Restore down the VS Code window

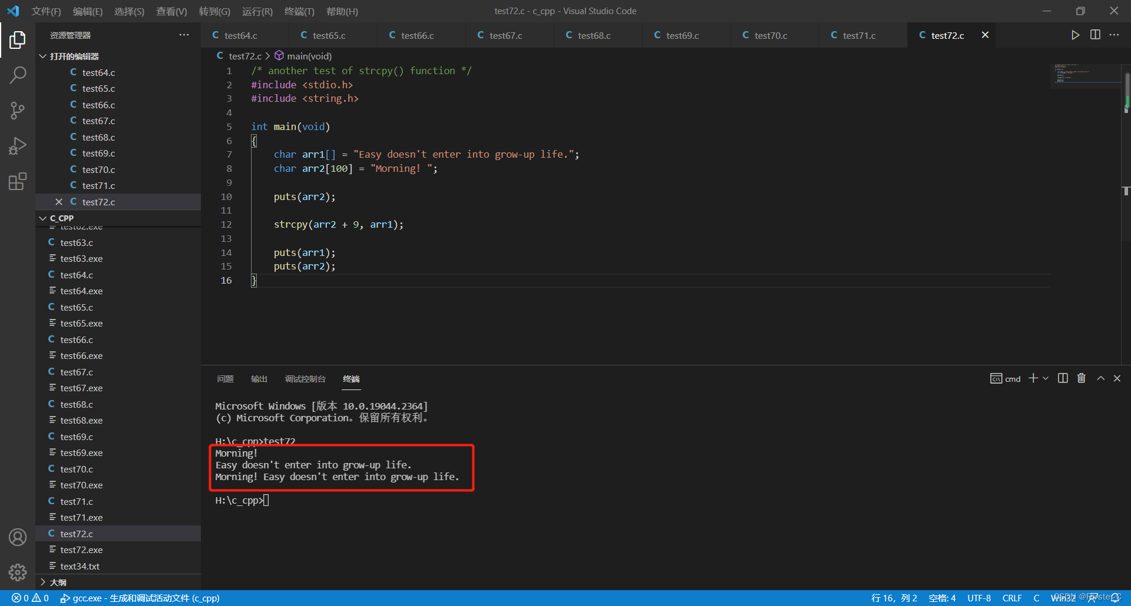click(x=1080, y=11)
